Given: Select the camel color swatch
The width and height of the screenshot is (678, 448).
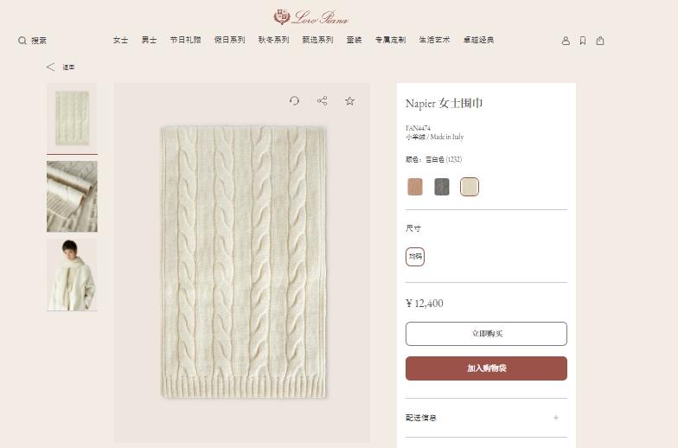Looking at the screenshot, I should tap(415, 187).
